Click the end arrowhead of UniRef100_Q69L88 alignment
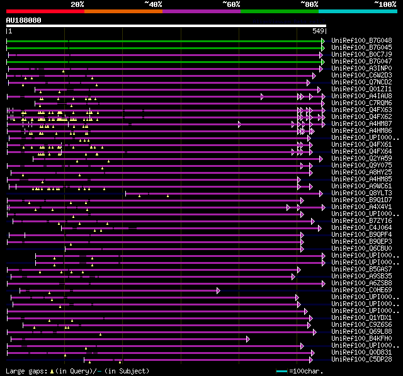 315,333
